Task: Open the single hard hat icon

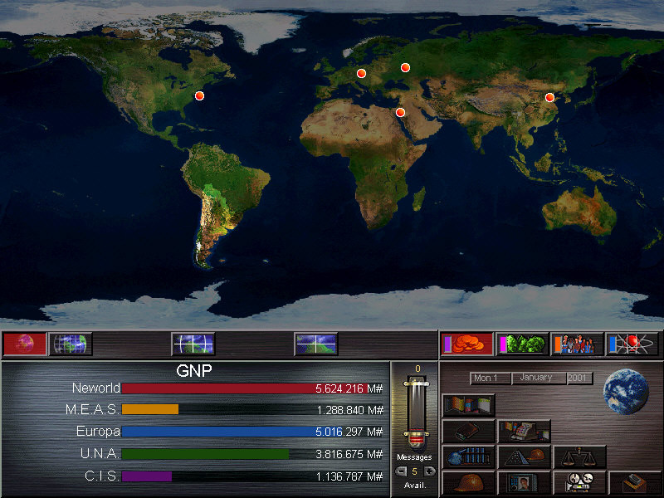Action: [468, 482]
